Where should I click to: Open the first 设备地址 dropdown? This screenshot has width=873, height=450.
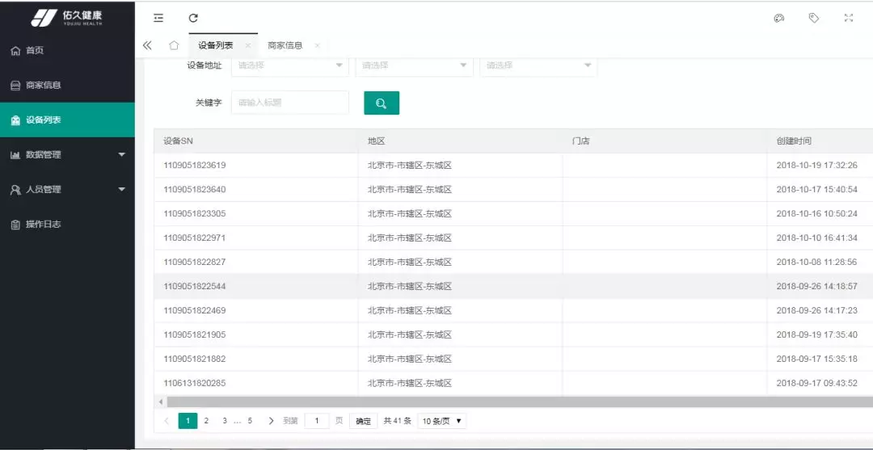[x=290, y=65]
